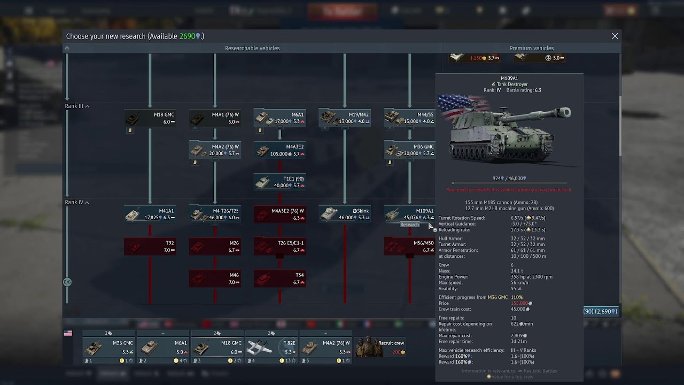Click the yellow badge under M18 GMC tree card
Image resolution: width=684 pixels, height=385 pixels.
130,130
